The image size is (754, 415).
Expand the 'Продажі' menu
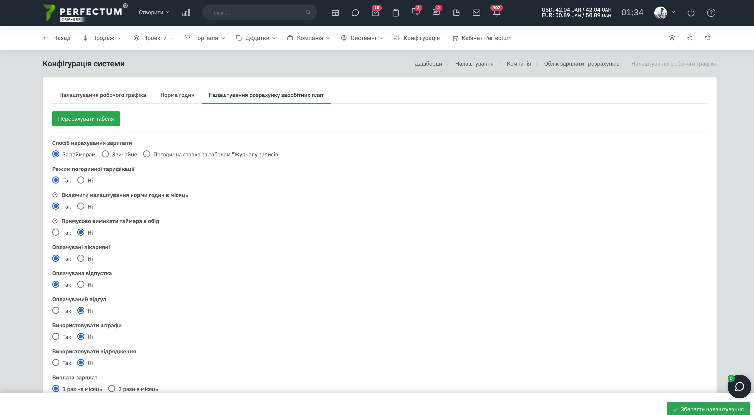(x=103, y=38)
